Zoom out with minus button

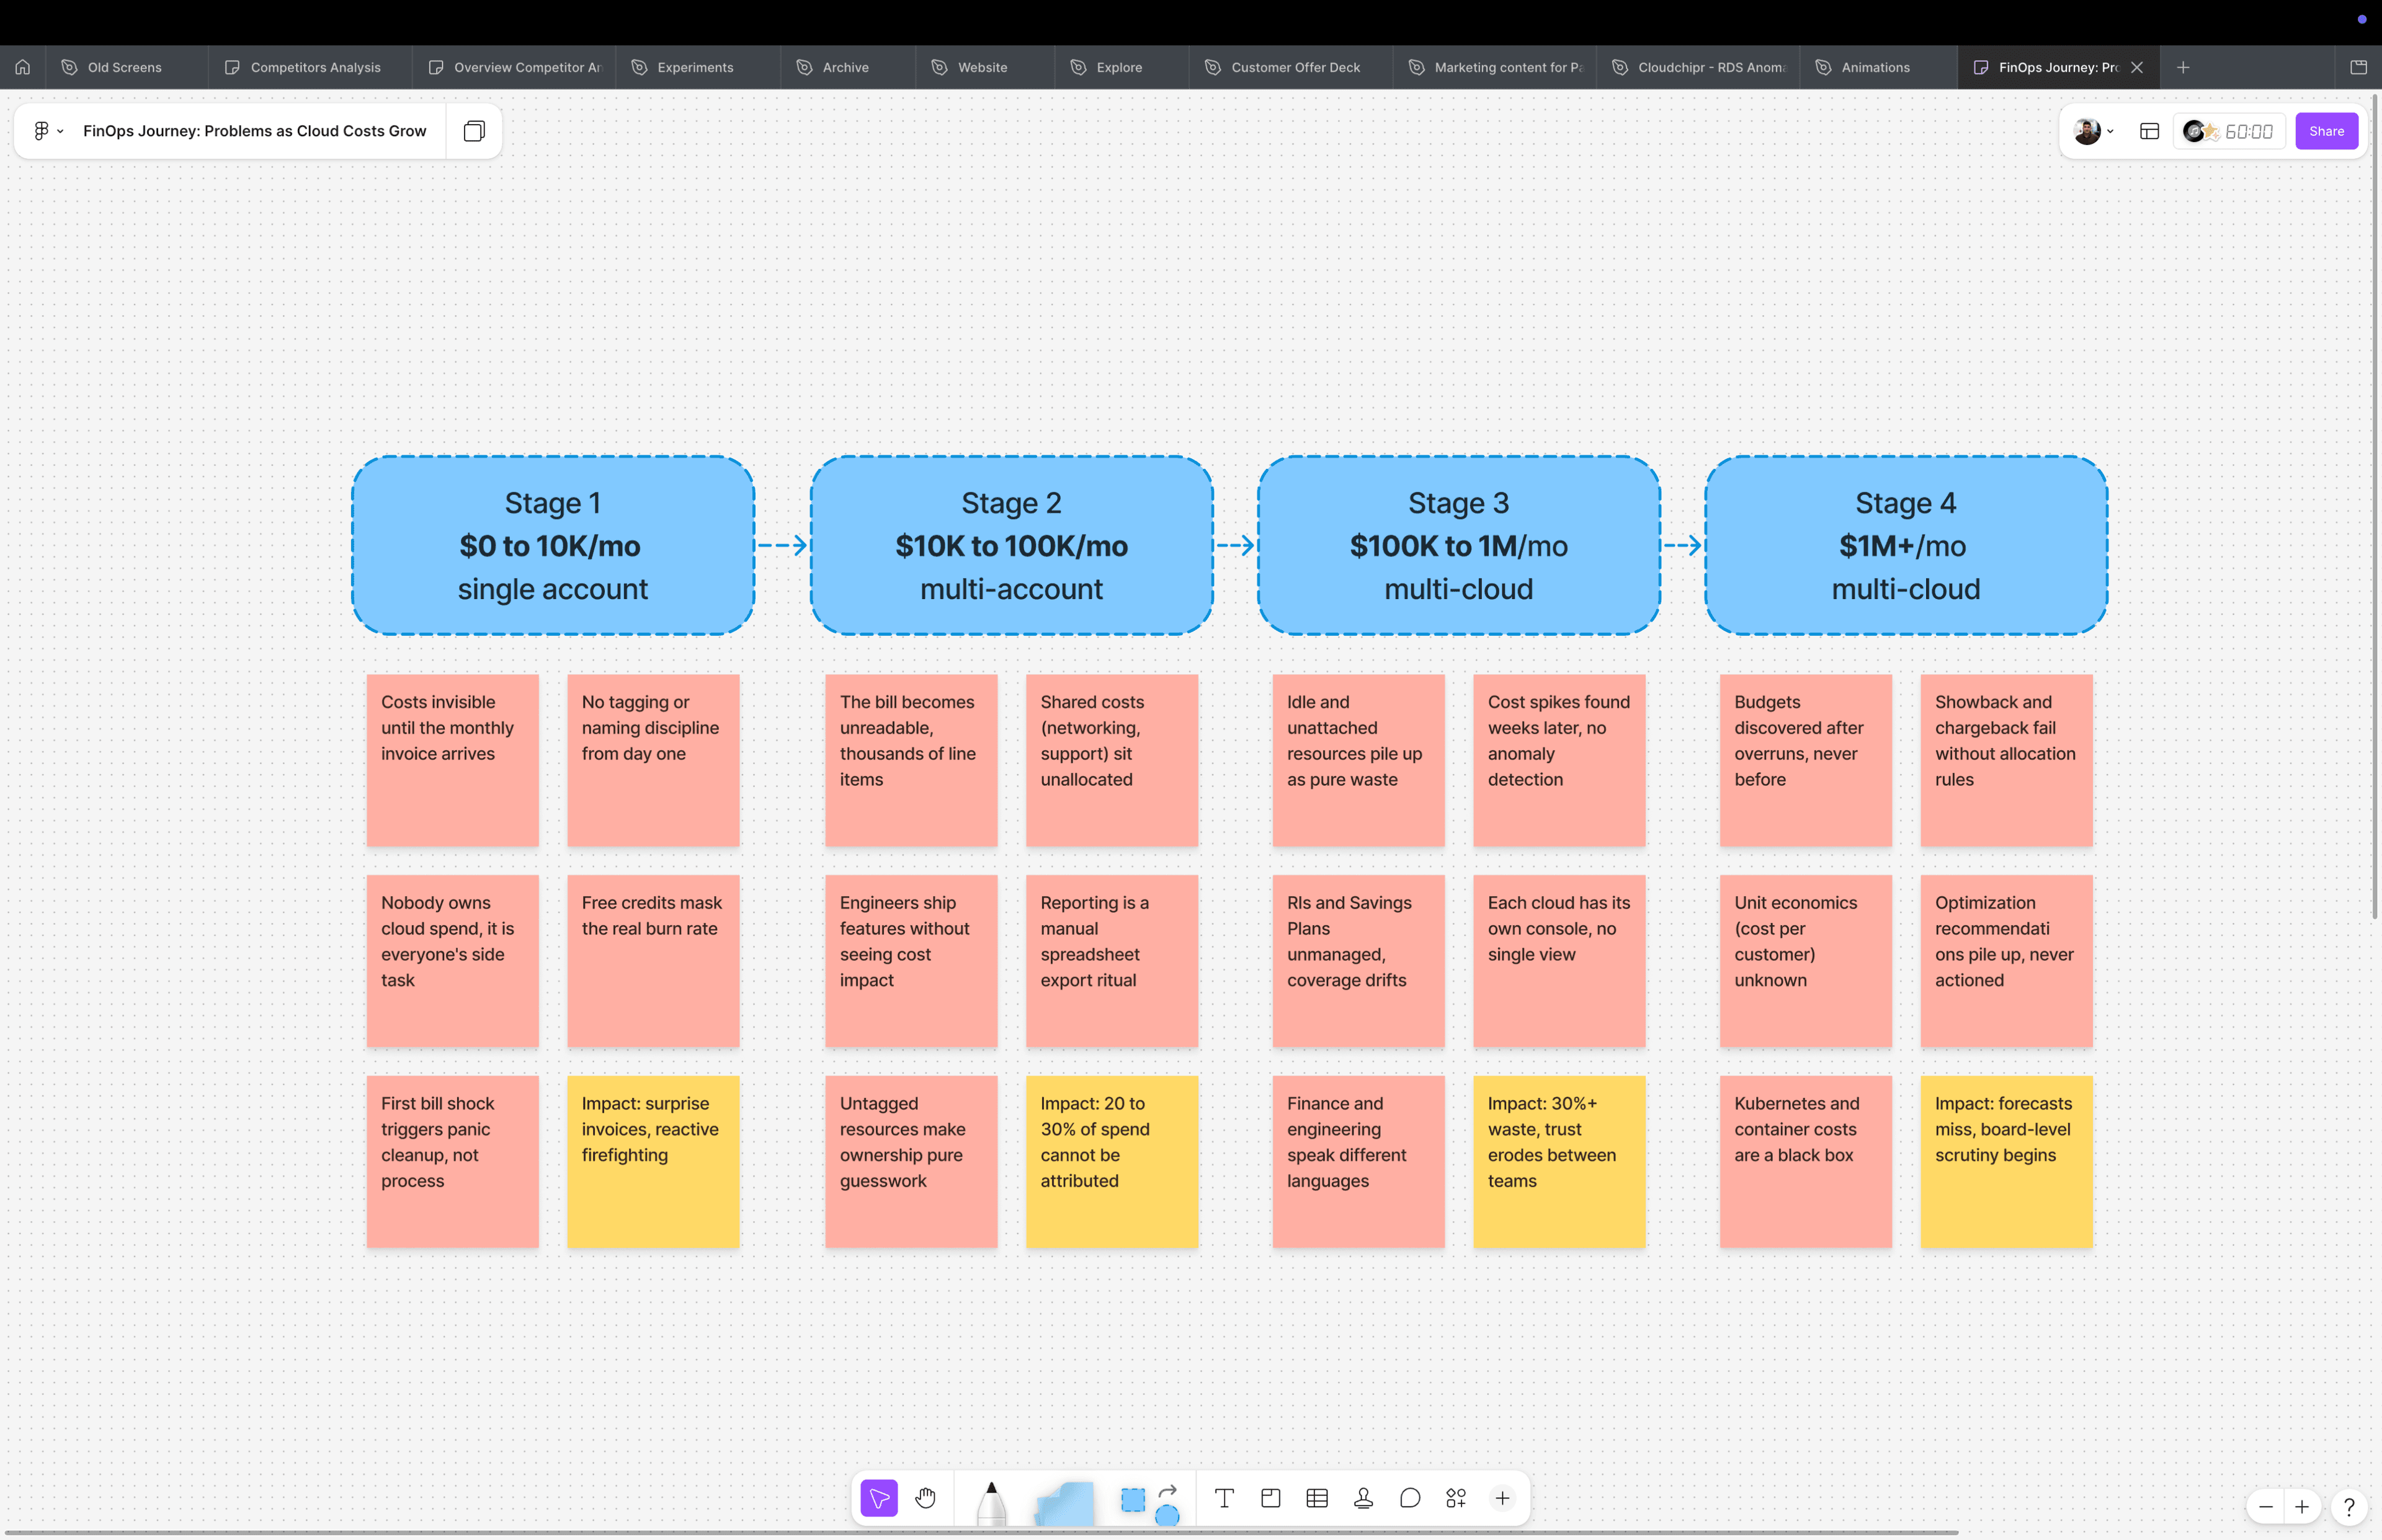[x=2266, y=1506]
